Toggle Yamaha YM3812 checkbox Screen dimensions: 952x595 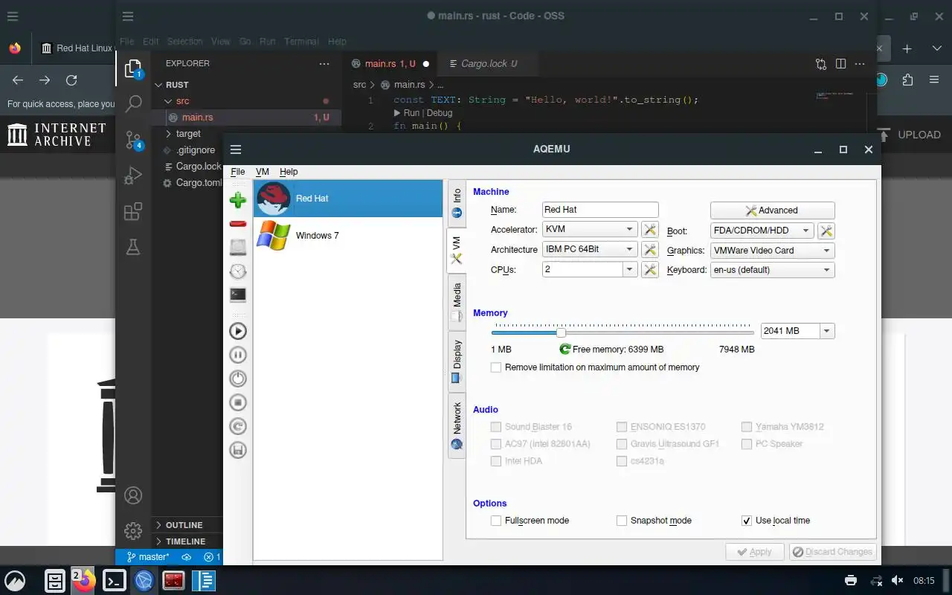(747, 427)
